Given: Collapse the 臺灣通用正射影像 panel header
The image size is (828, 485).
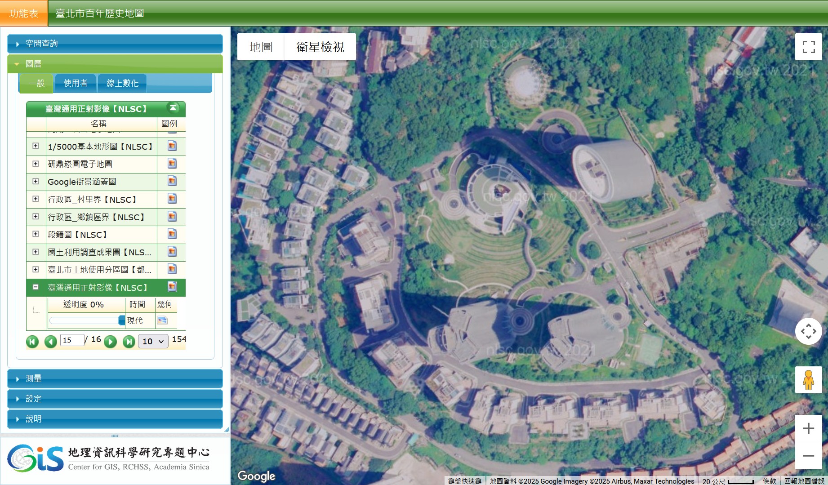Looking at the screenshot, I should (173, 108).
